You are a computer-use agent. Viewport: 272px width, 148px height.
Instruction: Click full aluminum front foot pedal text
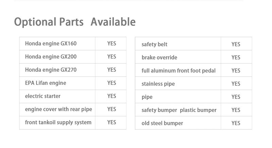point(178,71)
